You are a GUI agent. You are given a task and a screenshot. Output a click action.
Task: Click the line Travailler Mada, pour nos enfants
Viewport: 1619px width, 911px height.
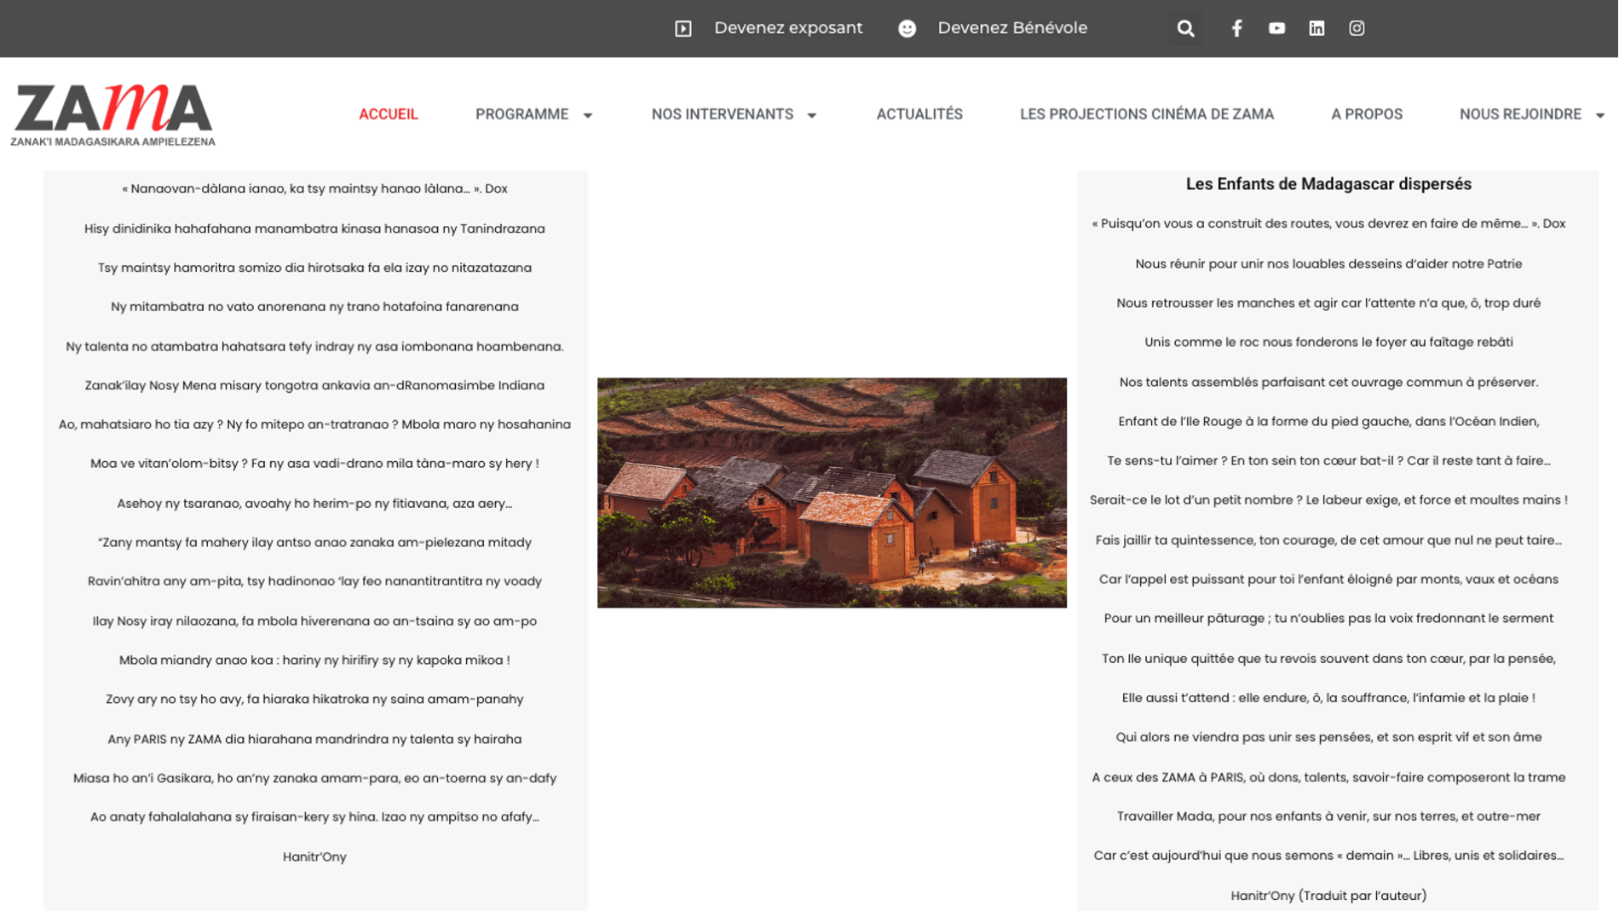coord(1328,816)
